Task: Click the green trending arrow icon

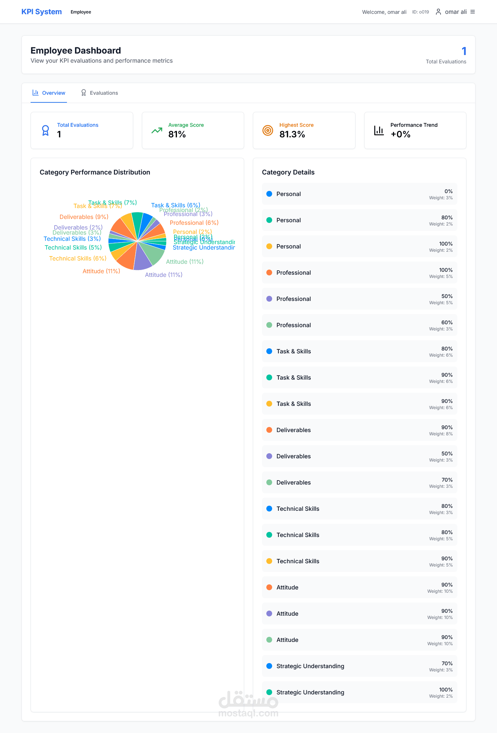Action: [x=157, y=130]
